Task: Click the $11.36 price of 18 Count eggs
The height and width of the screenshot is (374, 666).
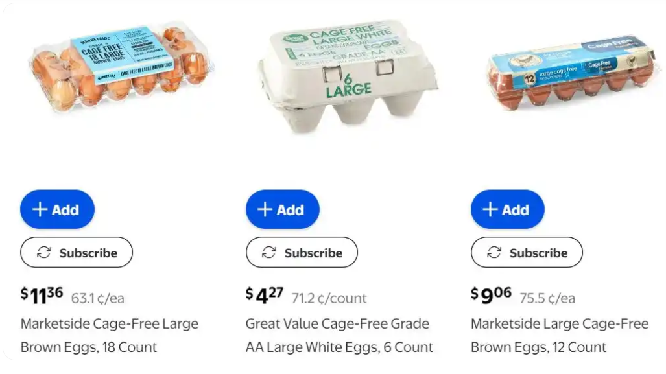Action: (42, 296)
